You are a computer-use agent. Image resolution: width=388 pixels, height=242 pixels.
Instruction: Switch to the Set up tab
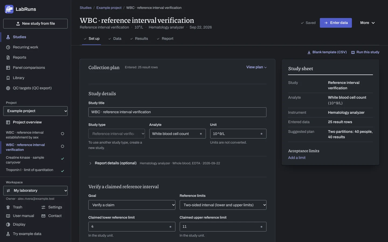tap(91, 39)
